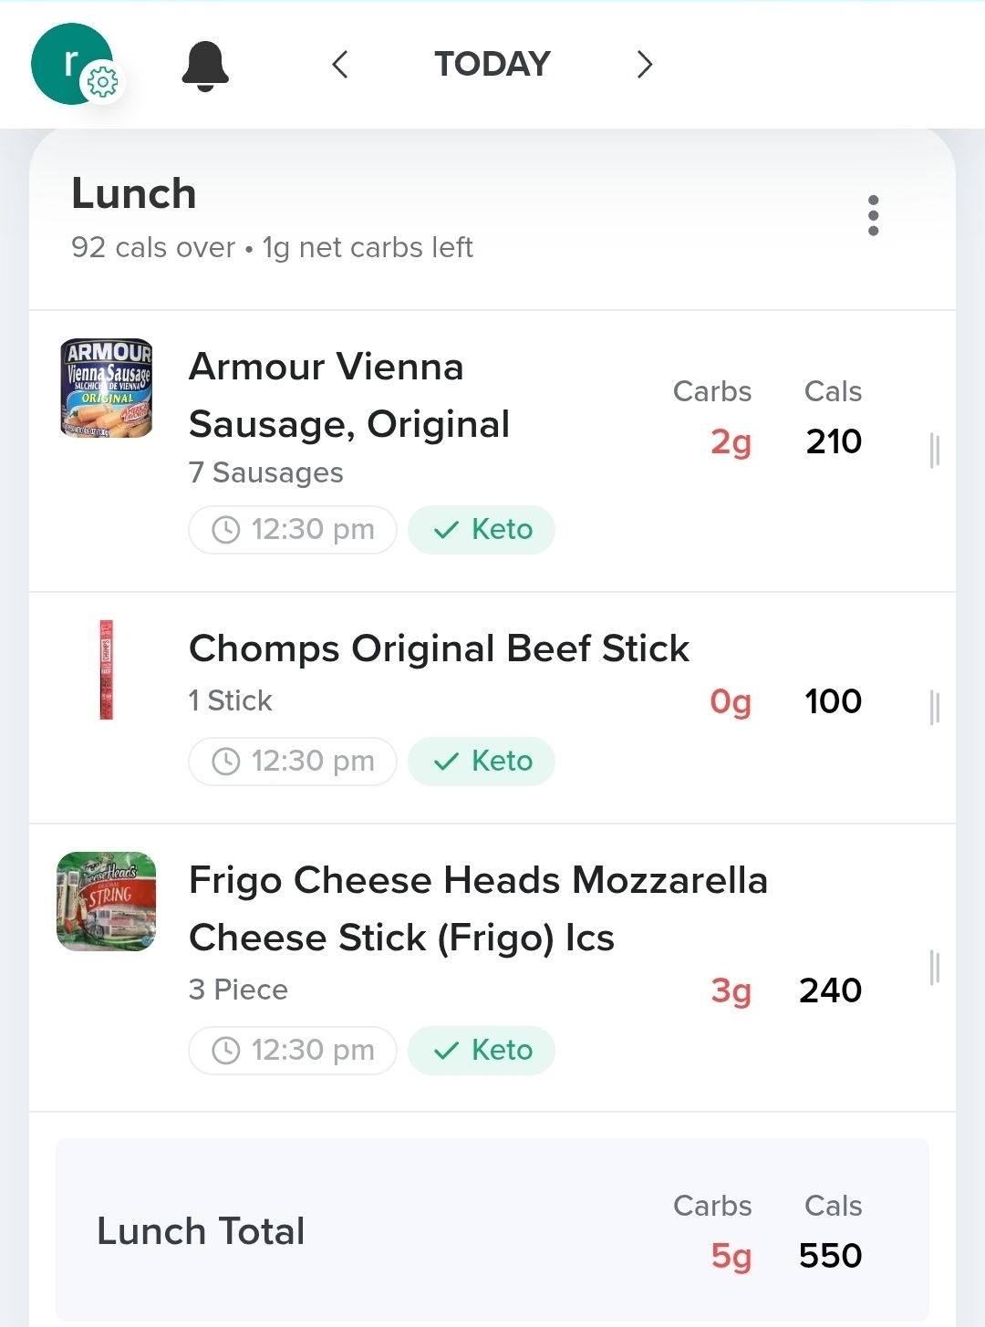Toggle the Keto tag on Frigo Cheese Stick
985x1327 pixels.
coord(482,1051)
